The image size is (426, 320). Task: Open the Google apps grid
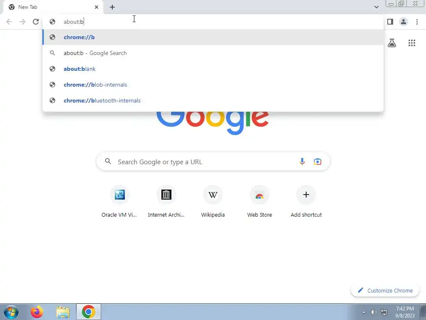(x=412, y=43)
